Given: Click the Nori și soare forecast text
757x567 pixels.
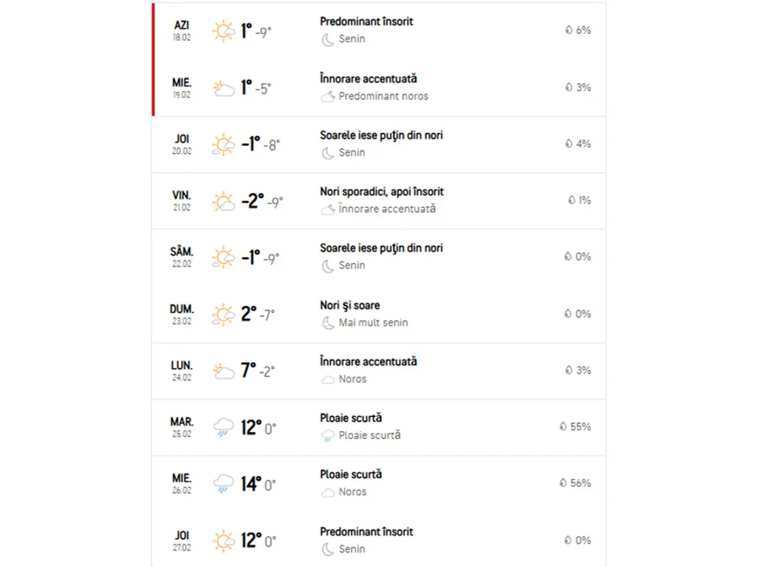Looking at the screenshot, I should click(349, 306).
